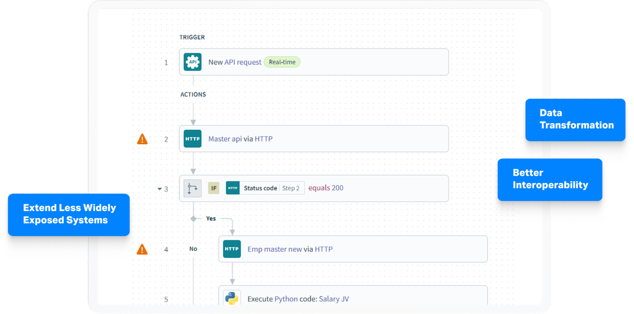Open the Master api link in step 2
This screenshot has width=634, height=314.
pyautogui.click(x=225, y=139)
